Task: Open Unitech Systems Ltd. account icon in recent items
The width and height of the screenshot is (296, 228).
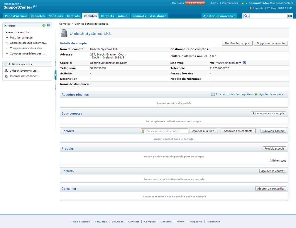Action: [6, 71]
